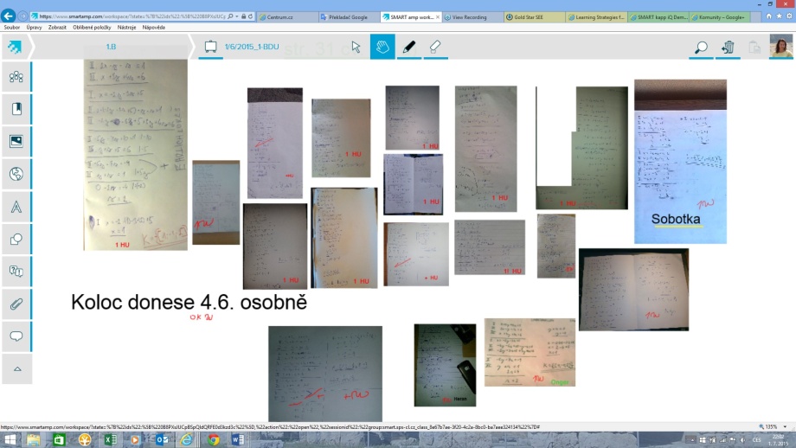Viewport: 796px width, 448px height.
Task: Open browser favorites star icon
Action: coord(779,16)
